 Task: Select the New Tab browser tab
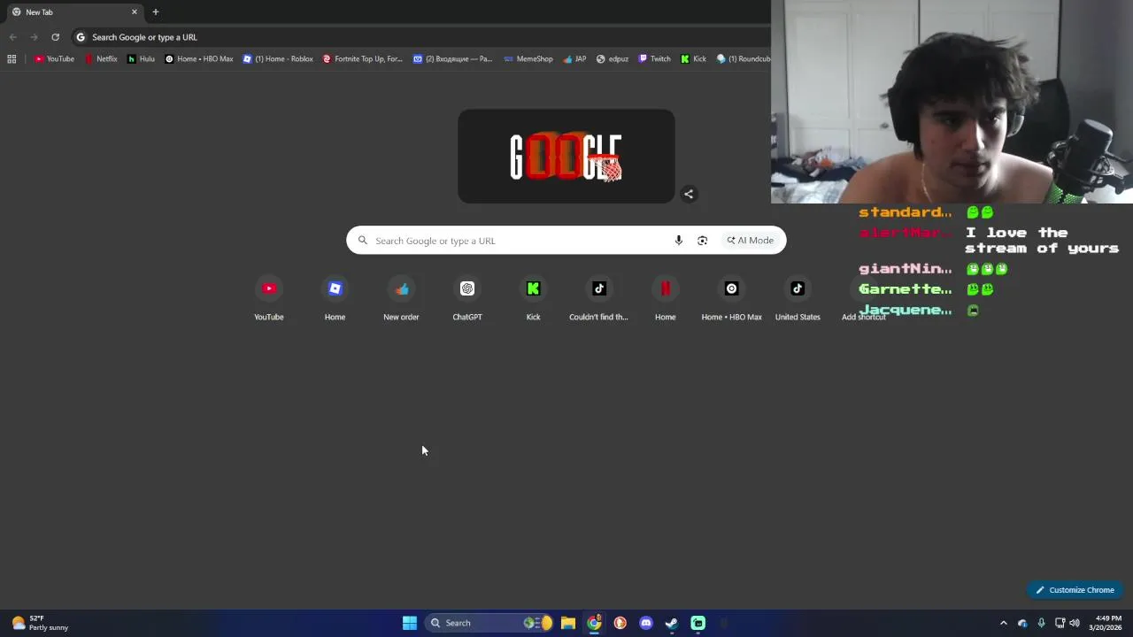(x=73, y=12)
